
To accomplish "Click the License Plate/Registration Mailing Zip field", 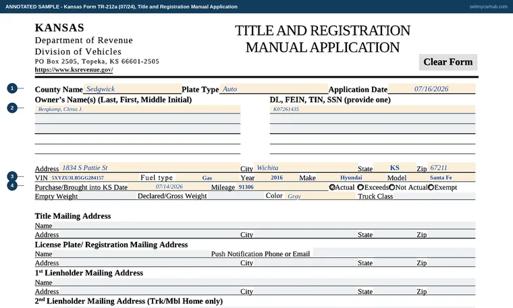I will tap(452, 263).
